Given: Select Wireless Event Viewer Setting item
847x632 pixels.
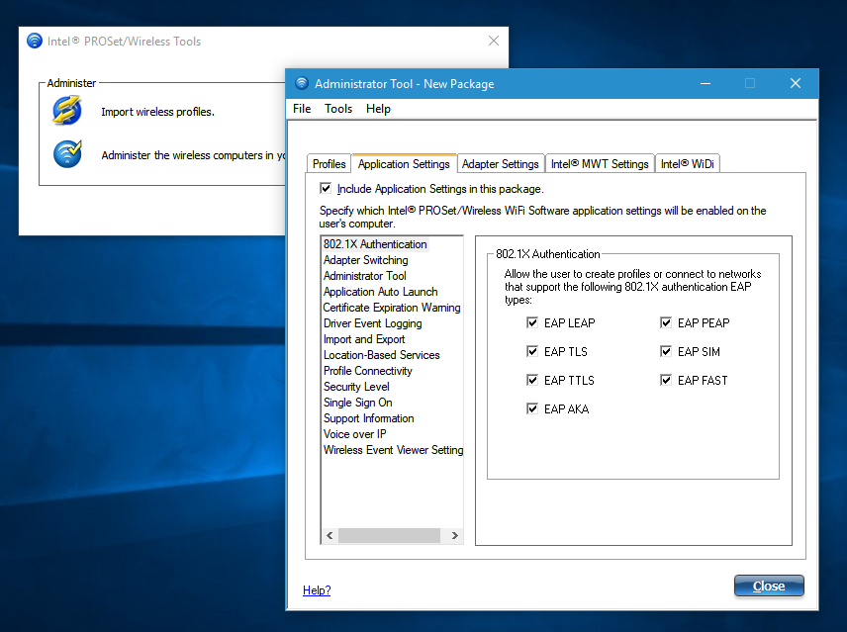Looking at the screenshot, I should pyautogui.click(x=393, y=450).
